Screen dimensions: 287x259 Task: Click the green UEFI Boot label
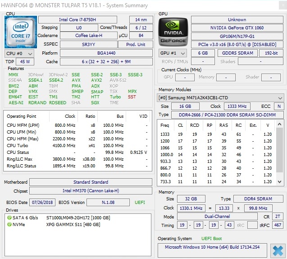[x=211, y=239]
